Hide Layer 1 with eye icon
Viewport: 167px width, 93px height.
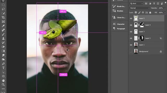(131, 45)
